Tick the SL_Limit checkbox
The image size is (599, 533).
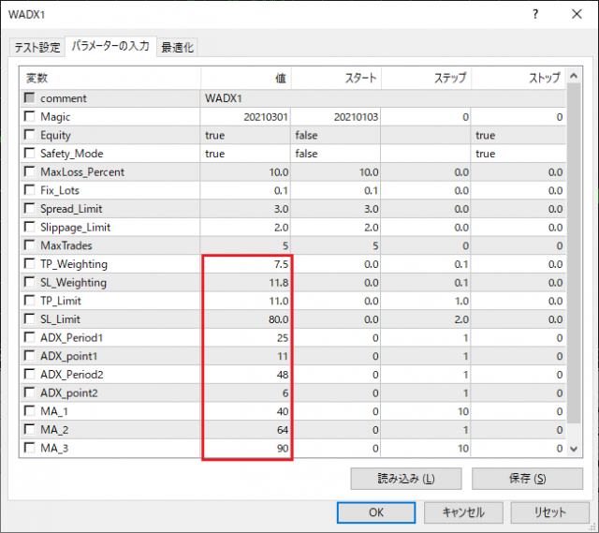(x=29, y=318)
